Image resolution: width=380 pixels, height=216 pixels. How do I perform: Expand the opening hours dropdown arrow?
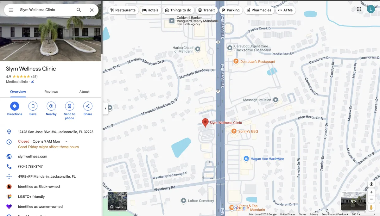coord(66,141)
